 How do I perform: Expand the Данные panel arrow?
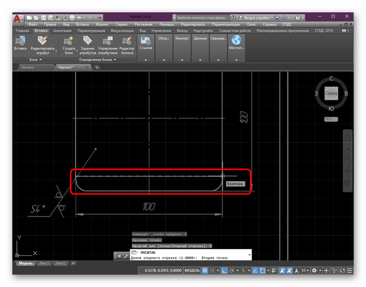coord(200,60)
